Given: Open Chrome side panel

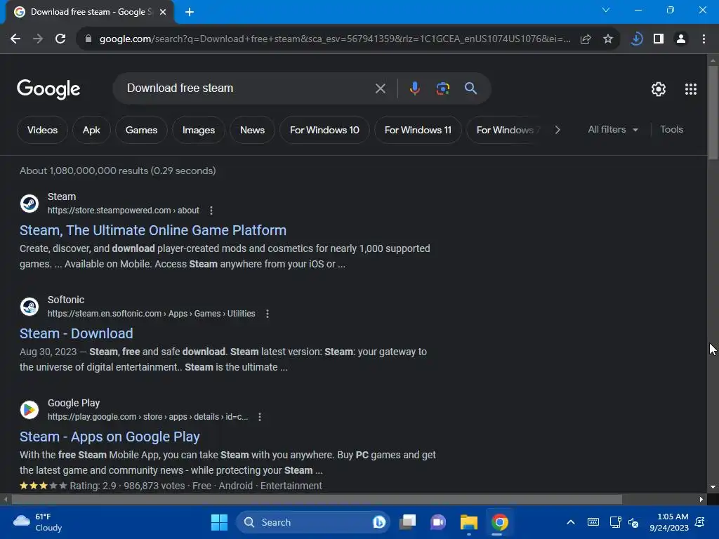Looking at the screenshot, I should pyautogui.click(x=659, y=39).
